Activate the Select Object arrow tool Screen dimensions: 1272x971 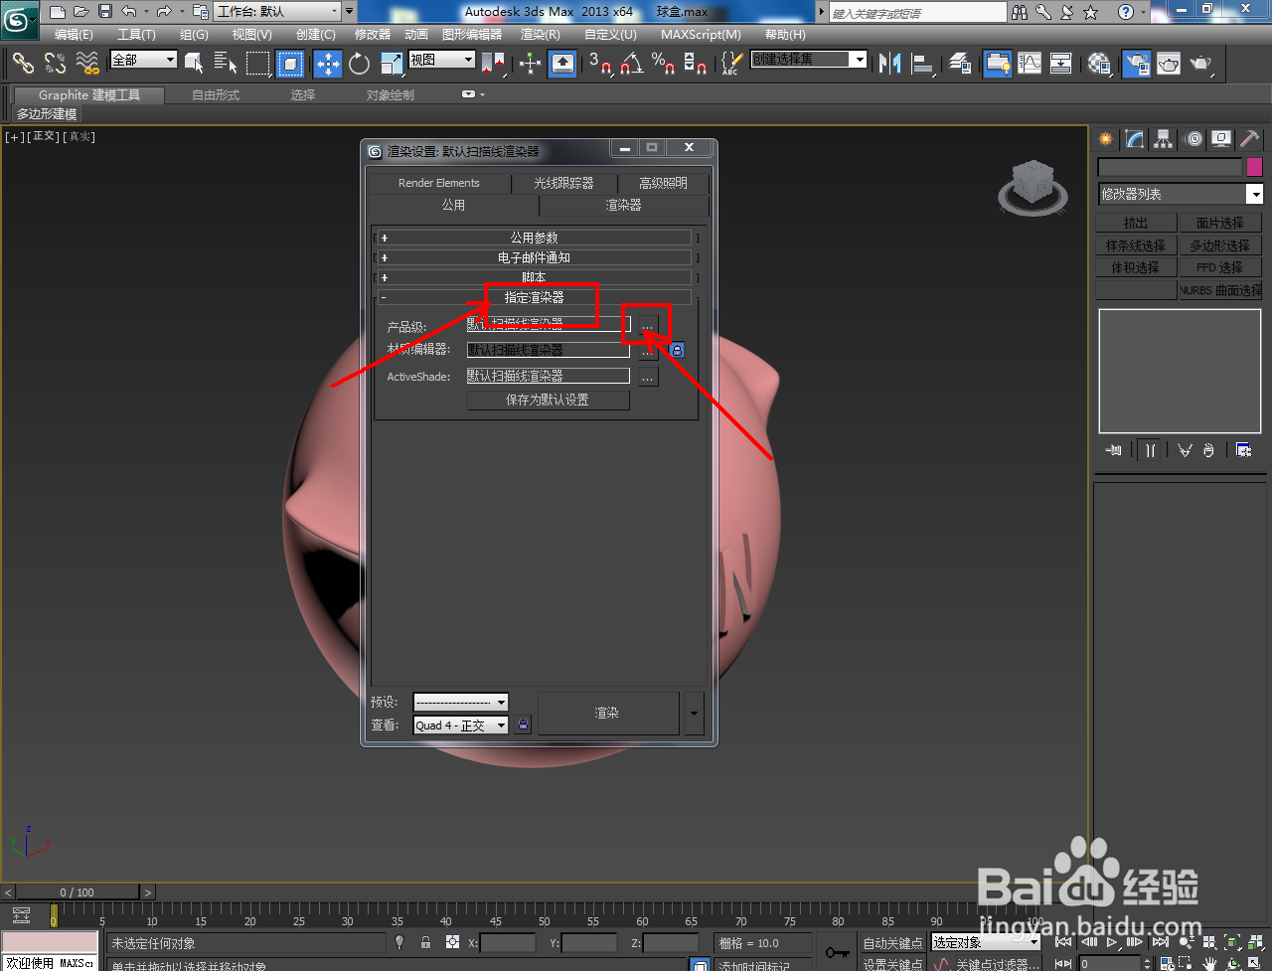point(195,64)
